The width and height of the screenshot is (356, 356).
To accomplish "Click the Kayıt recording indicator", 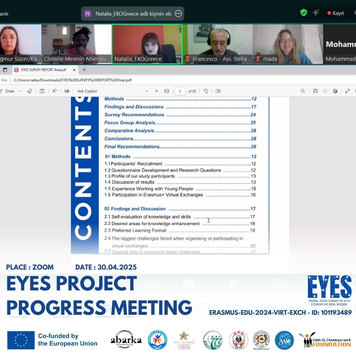I will (336, 13).
